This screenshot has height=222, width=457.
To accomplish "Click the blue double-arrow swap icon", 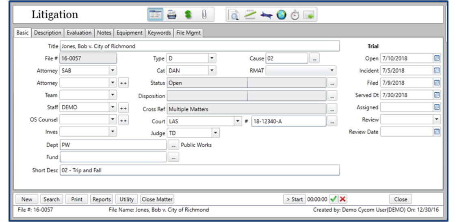I will 266,15.
